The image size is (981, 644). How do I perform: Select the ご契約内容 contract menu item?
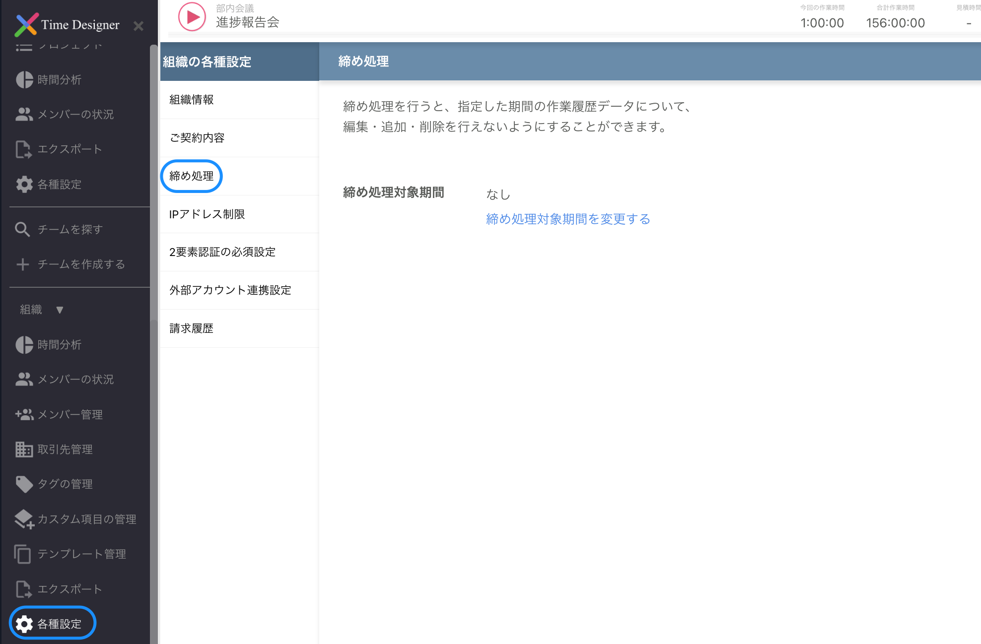pos(197,138)
